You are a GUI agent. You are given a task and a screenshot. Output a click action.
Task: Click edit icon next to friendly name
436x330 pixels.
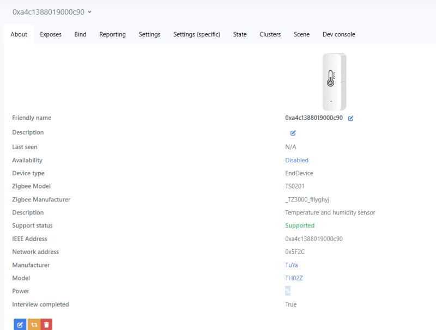(350, 118)
